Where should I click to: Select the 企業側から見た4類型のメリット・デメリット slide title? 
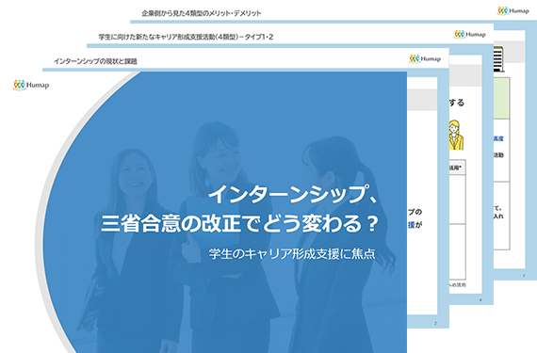[x=202, y=13]
